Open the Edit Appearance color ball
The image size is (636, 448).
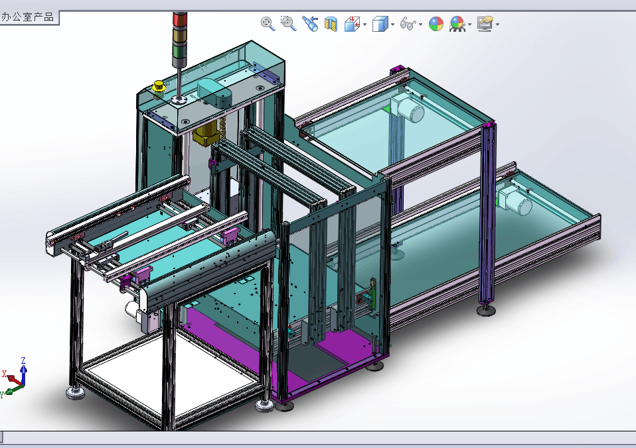pos(436,24)
